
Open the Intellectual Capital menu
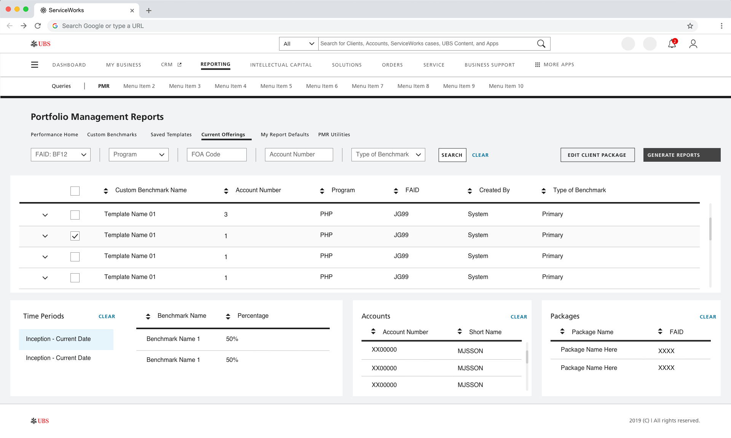click(x=281, y=65)
